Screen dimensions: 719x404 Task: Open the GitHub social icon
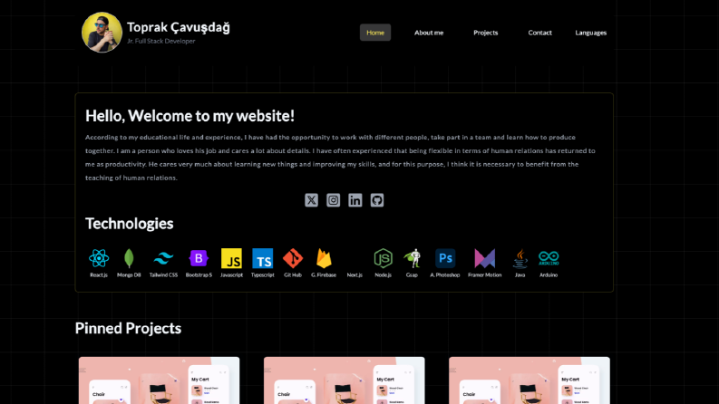pos(377,200)
